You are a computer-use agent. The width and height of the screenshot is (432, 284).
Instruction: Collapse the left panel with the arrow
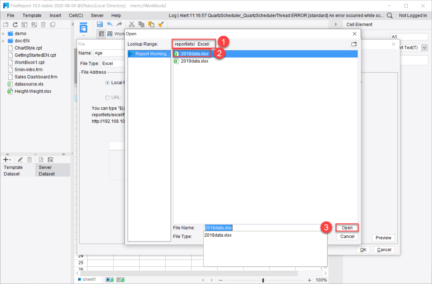pos(72,25)
